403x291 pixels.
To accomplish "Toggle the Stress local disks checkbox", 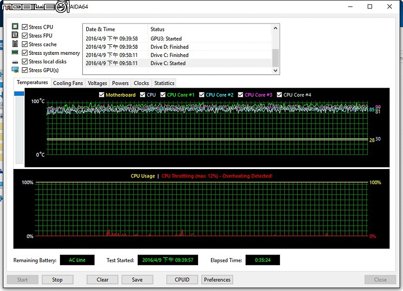I will click(25, 62).
